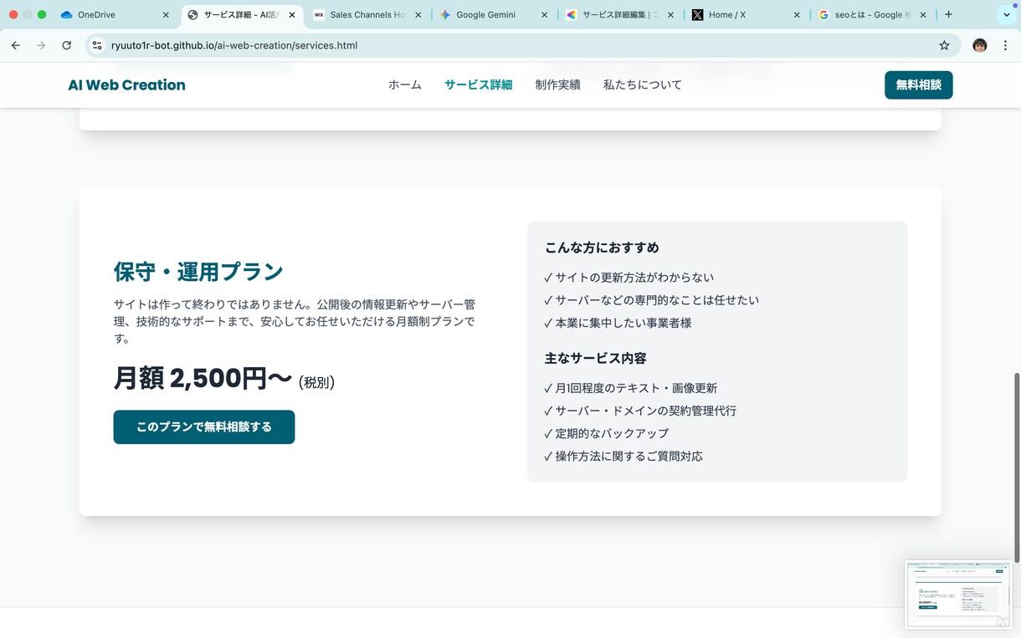1021x638 pixels.
Task: Close the seoとは Google tab
Action: pos(923,15)
